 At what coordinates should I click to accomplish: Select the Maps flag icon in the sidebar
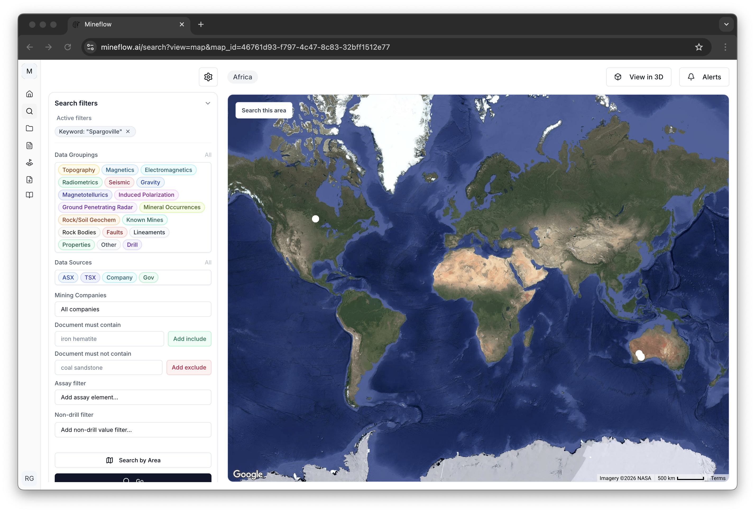29,162
